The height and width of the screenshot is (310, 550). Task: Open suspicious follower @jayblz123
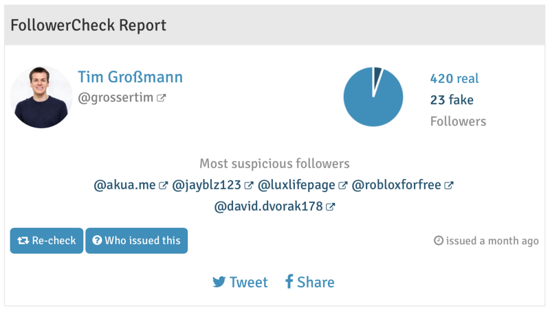click(207, 185)
